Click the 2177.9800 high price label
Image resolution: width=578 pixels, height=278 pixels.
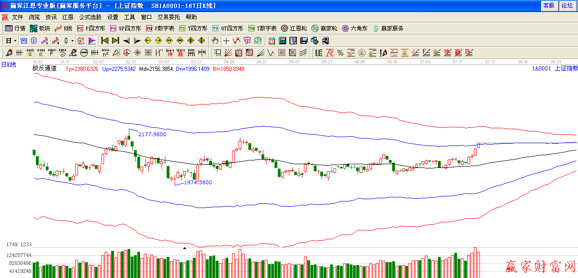pyautogui.click(x=152, y=134)
